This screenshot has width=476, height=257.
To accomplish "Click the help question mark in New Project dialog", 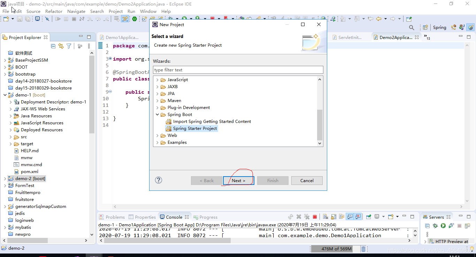I will point(159,180).
